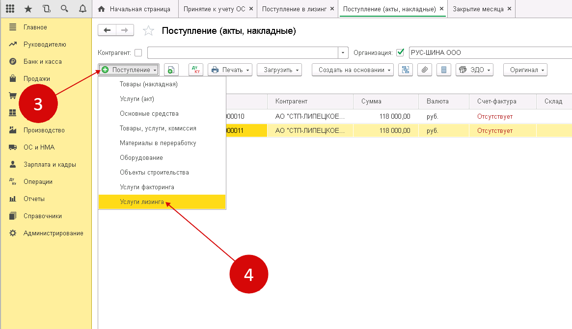Add this page to favorites star
The image size is (572, 329).
tap(148, 30)
